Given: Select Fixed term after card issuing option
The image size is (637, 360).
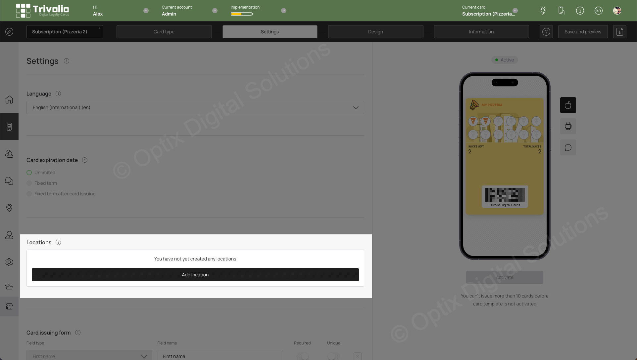Looking at the screenshot, I should pos(29,193).
